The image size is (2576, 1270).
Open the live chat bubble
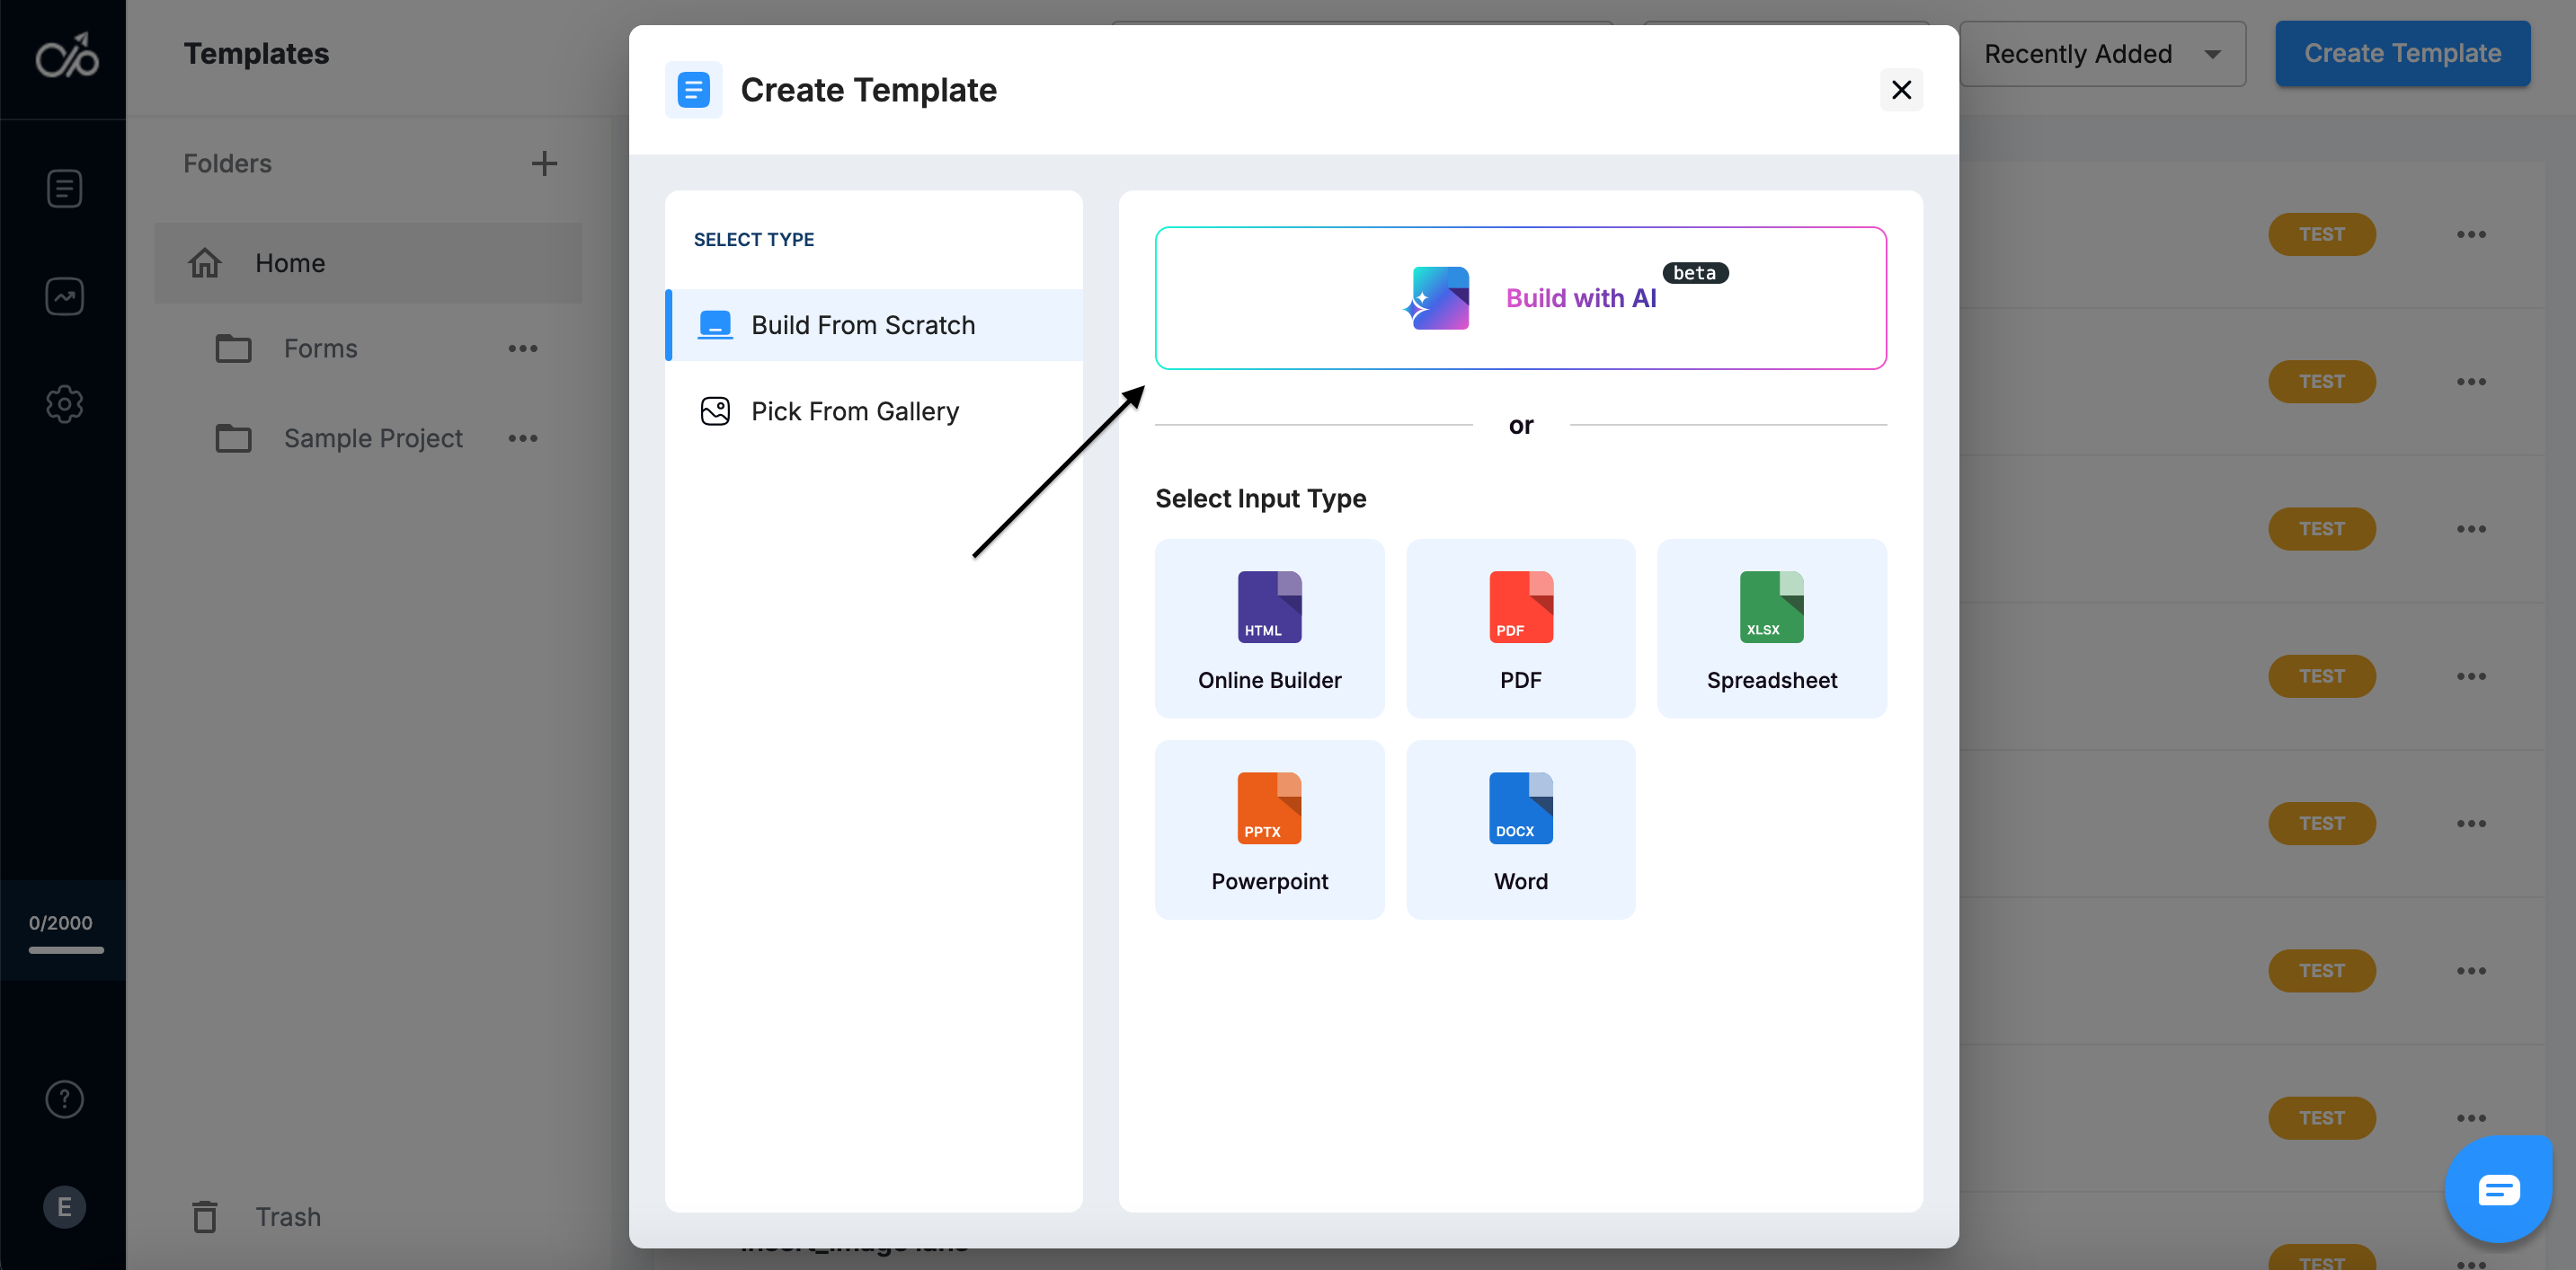coord(2497,1189)
